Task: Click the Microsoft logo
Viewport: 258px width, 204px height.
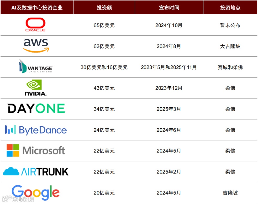Action: pos(36,150)
